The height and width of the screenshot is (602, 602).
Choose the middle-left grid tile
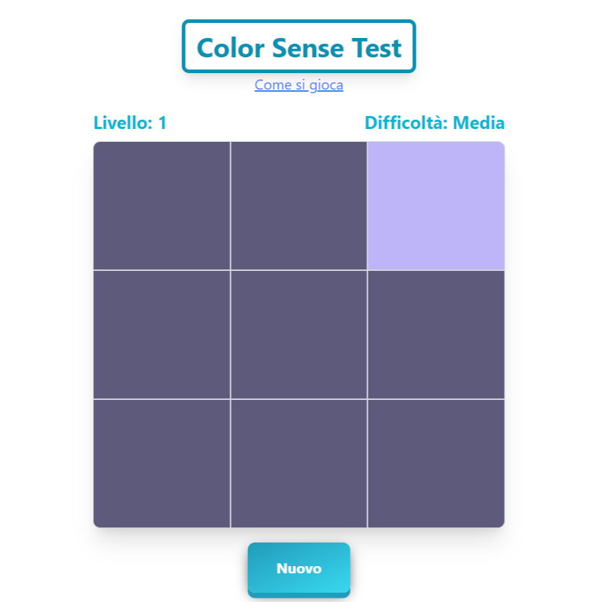tap(161, 335)
